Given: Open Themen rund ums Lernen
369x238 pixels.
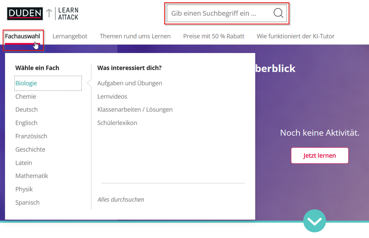Looking at the screenshot, I should tap(135, 36).
